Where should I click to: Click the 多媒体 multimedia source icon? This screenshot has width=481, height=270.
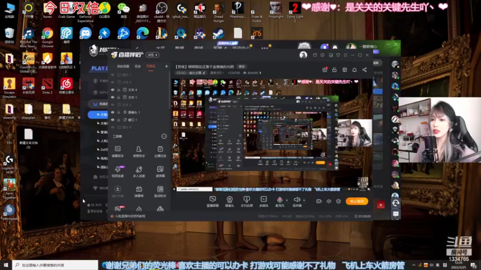(x=263, y=200)
